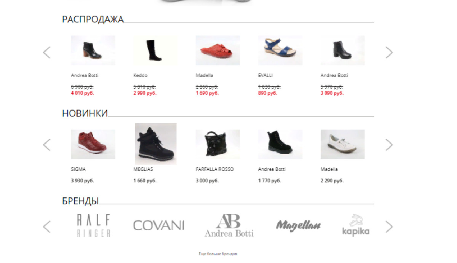Advance Новинки carousel with right arrow
The height and width of the screenshot is (263, 457).
pyautogui.click(x=389, y=145)
